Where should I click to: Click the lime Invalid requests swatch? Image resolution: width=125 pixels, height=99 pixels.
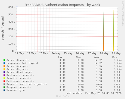click(x=4, y=78)
